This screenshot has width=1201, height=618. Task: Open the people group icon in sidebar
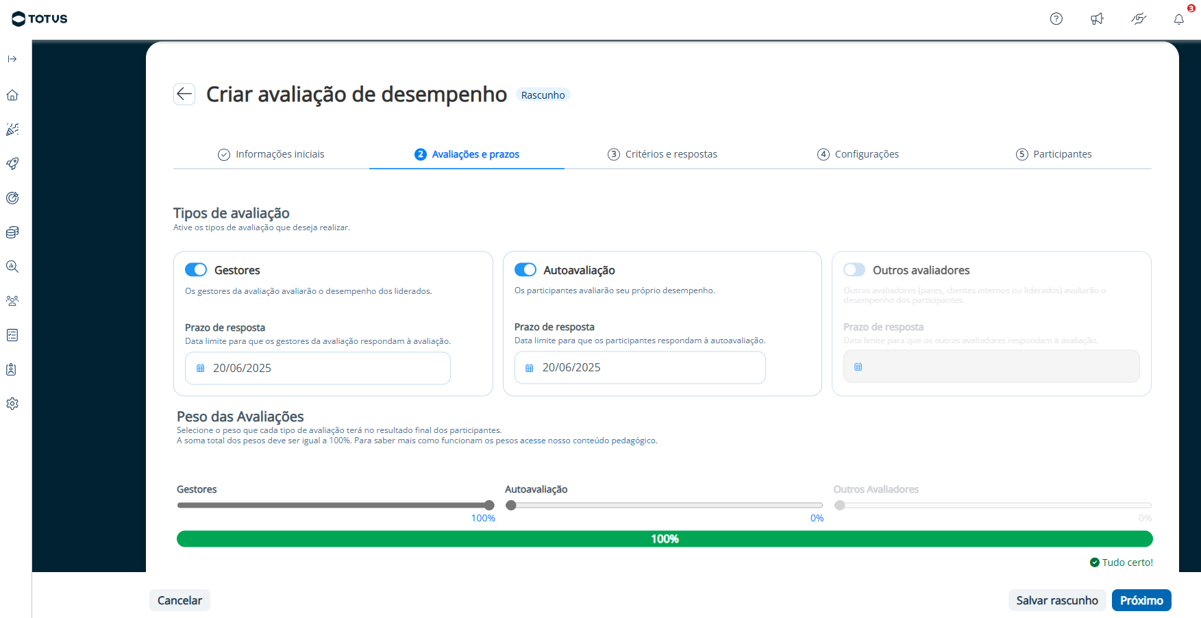[x=12, y=301]
